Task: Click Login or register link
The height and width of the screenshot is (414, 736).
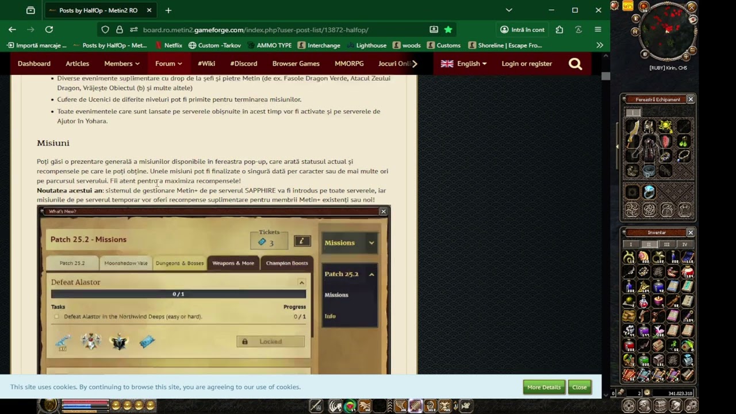Action: pos(527,64)
